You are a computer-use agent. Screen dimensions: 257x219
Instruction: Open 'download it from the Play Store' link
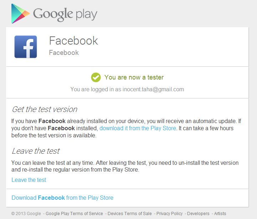[x=138, y=128]
